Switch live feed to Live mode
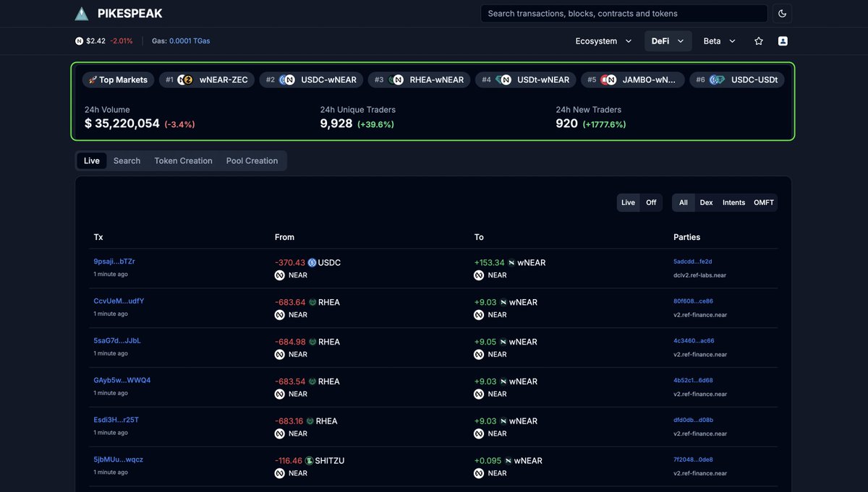868x492 pixels. [628, 202]
